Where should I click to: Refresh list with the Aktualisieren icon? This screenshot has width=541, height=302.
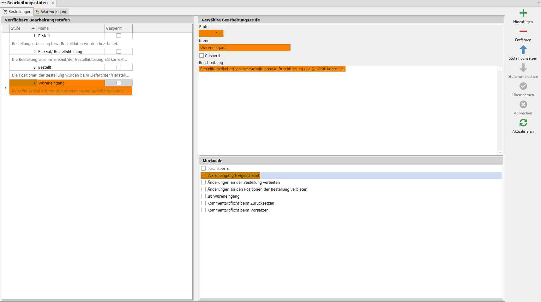pyautogui.click(x=523, y=123)
